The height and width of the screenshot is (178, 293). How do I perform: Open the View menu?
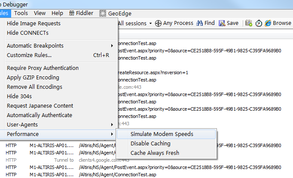coord(40,13)
